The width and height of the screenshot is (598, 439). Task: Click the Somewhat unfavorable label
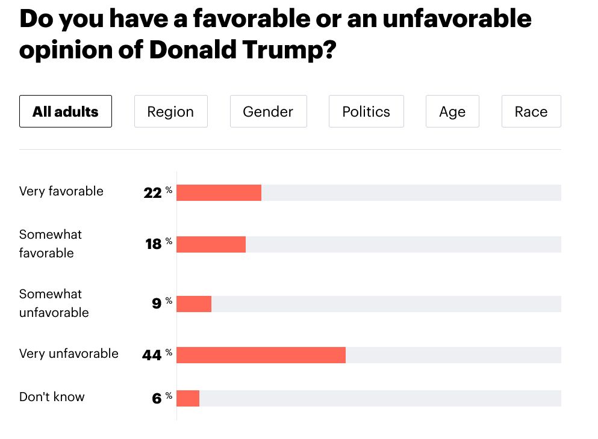click(x=54, y=303)
